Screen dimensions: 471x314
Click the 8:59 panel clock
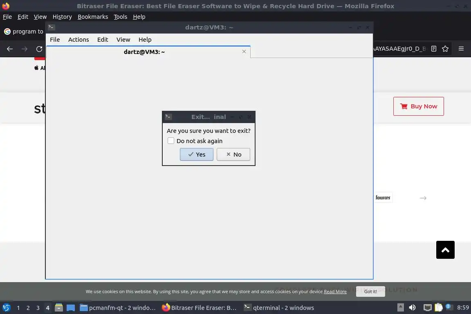coord(463,307)
